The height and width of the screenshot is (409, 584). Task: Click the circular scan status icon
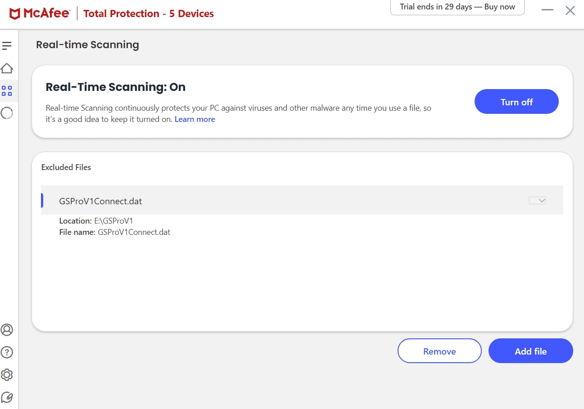(x=7, y=113)
